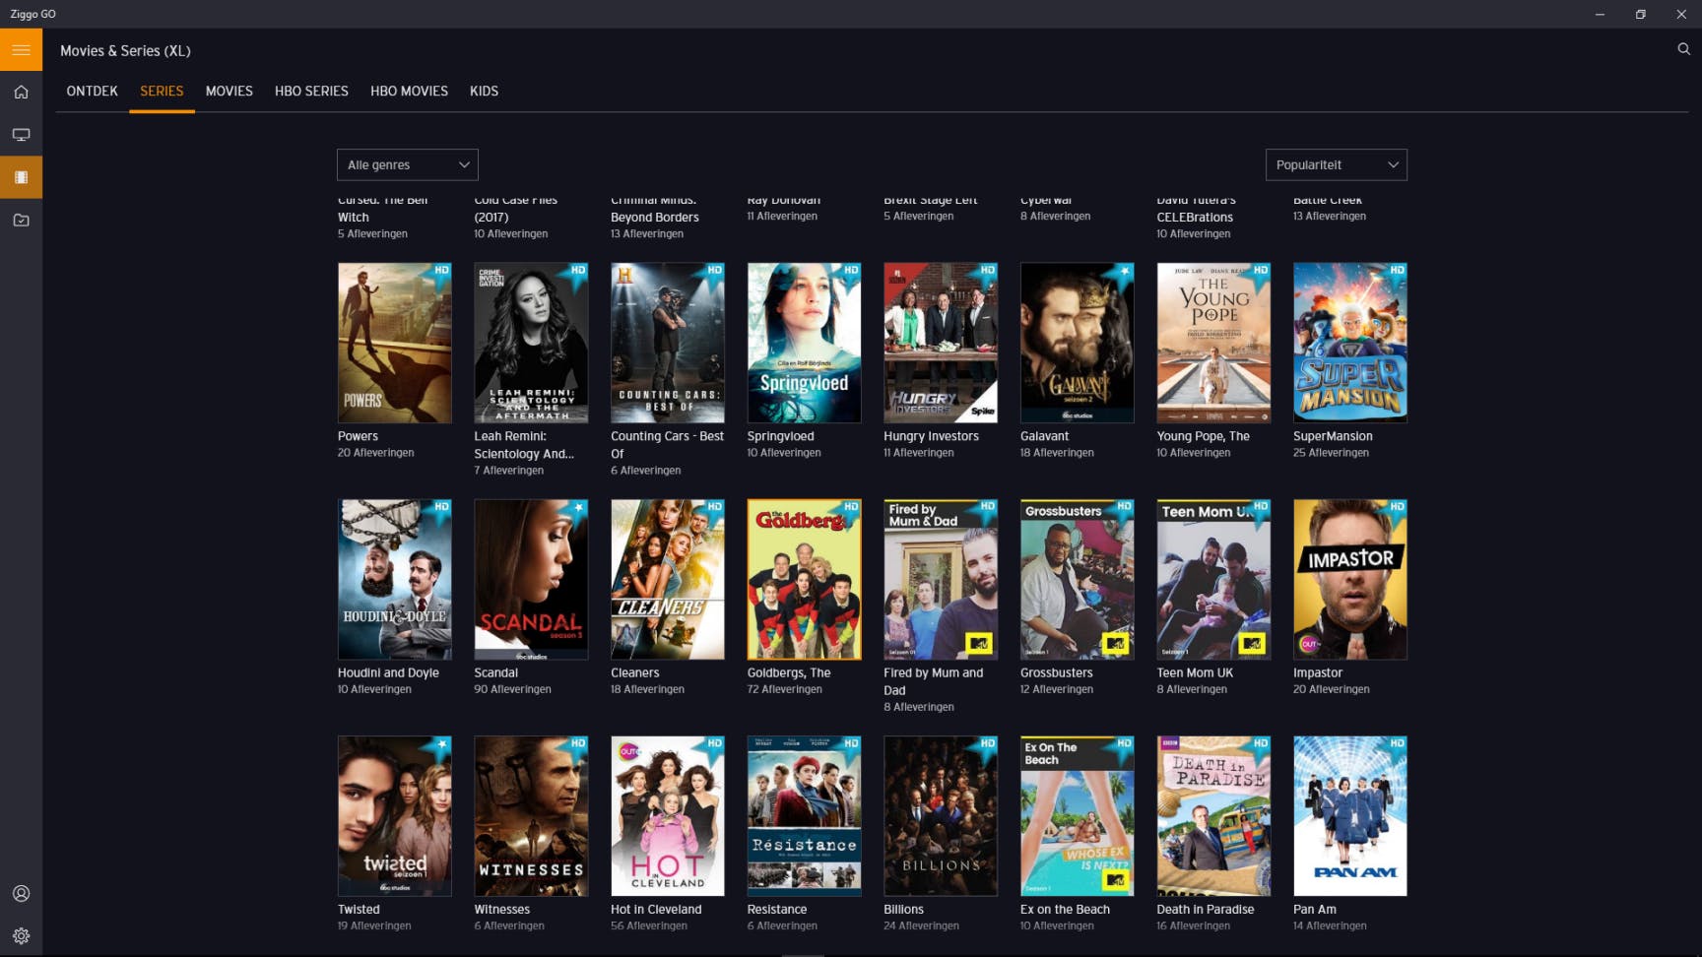Click the "Springvloed" title text
This screenshot has height=957, width=1702.
pyautogui.click(x=781, y=436)
